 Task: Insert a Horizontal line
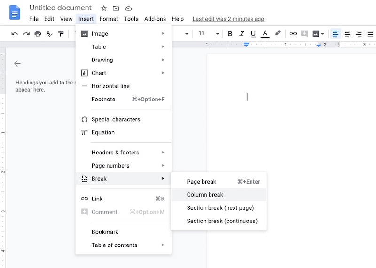coord(124,86)
